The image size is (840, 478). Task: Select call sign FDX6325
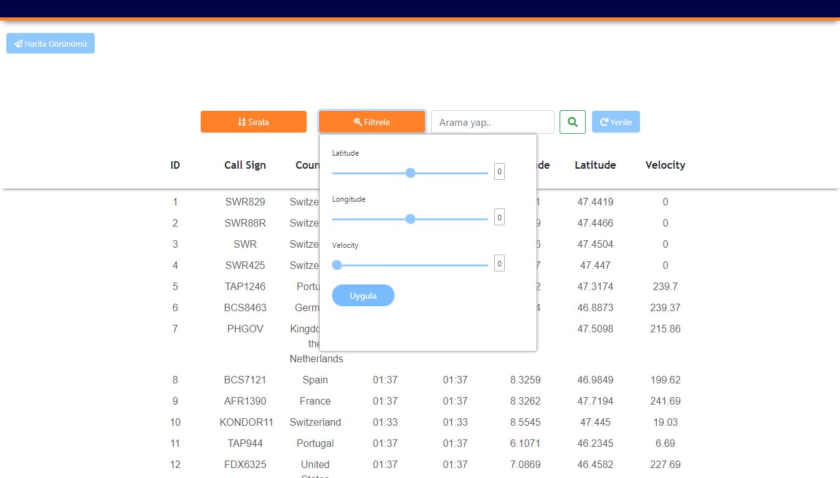[x=245, y=464]
